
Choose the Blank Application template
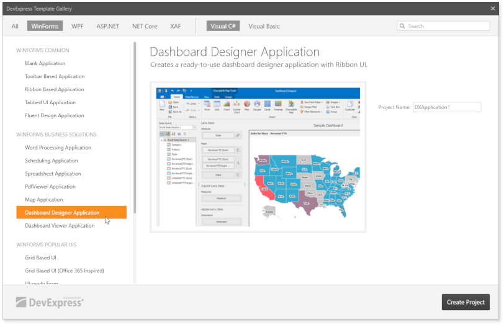pos(45,63)
